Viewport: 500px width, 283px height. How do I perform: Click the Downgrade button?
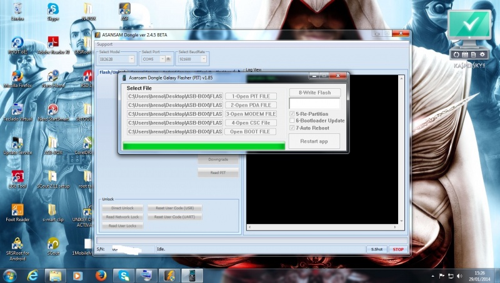(218, 160)
